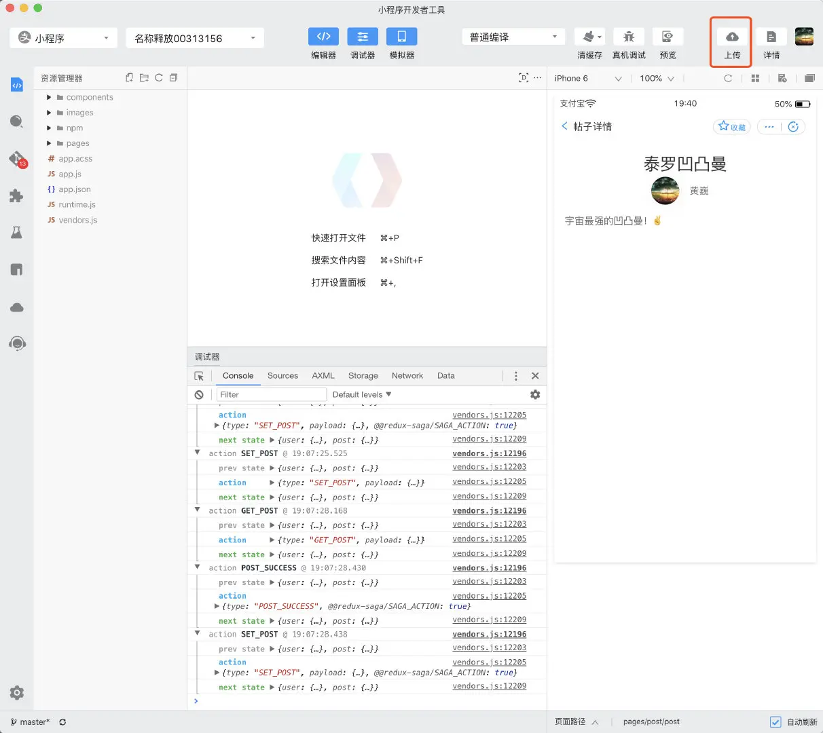Open the iPhone 6 device dropdown
This screenshot has height=733, width=823.
point(588,78)
